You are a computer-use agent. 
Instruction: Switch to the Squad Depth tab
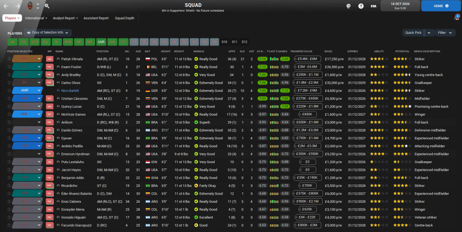(125, 18)
